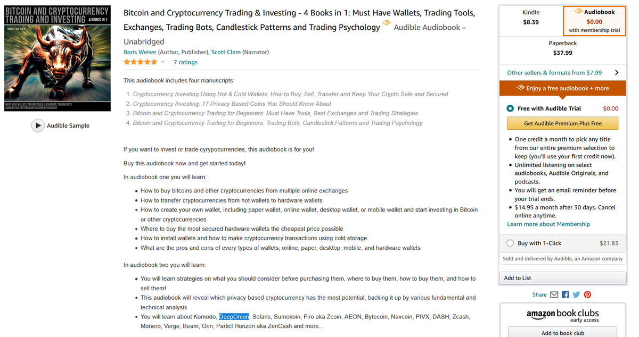
Task: Share via the email envelope icon
Action: pyautogui.click(x=554, y=294)
